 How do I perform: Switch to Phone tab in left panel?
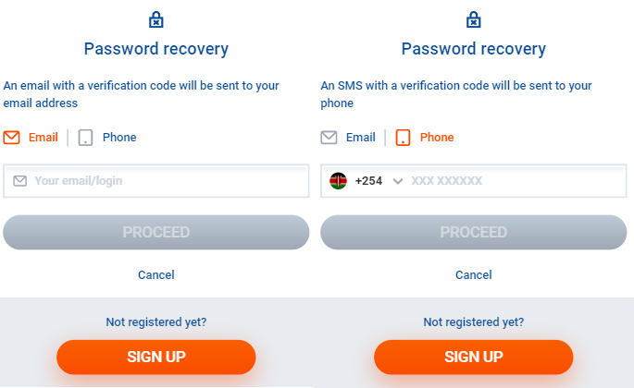118,138
